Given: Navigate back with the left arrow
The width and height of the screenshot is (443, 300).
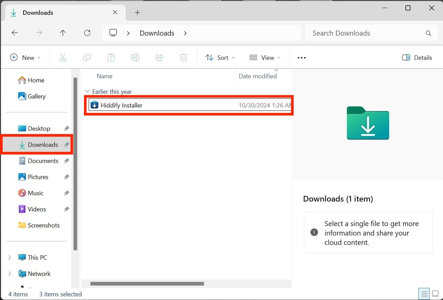Looking at the screenshot, I should click(15, 33).
